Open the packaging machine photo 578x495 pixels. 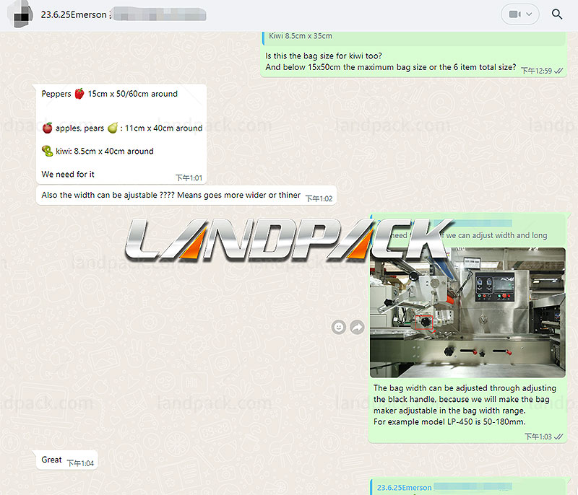(467, 312)
